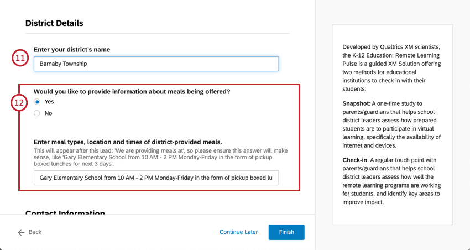Click the "Enter meal types, location and times" label
The height and width of the screenshot is (250, 470).
coord(128,142)
